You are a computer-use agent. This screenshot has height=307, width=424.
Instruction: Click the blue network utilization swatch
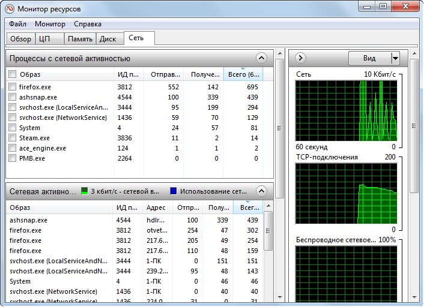174,191
